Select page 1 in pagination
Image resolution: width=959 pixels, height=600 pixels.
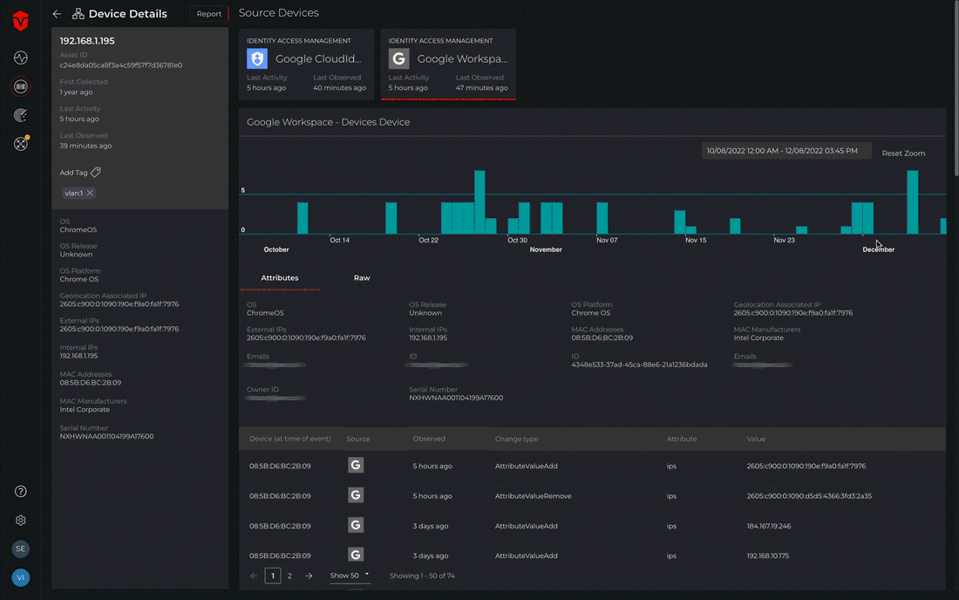click(273, 576)
